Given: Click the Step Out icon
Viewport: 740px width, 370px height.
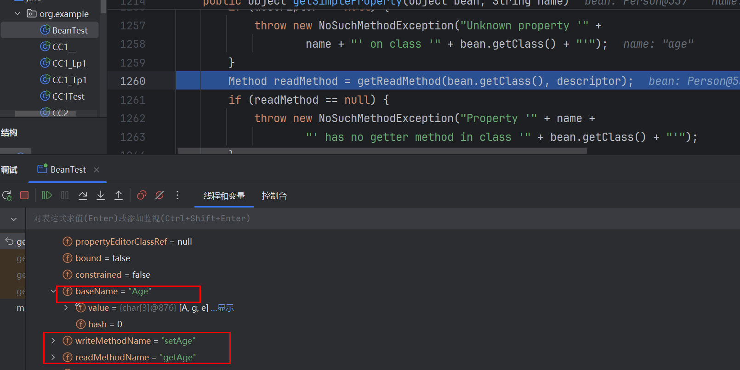Looking at the screenshot, I should (119, 196).
